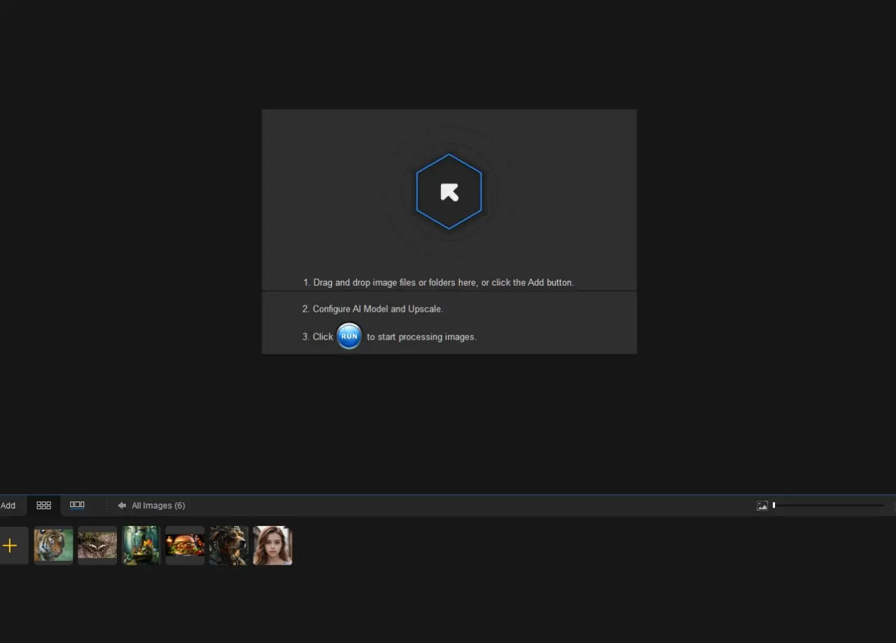Click the small image icon beside size slider

coord(762,506)
